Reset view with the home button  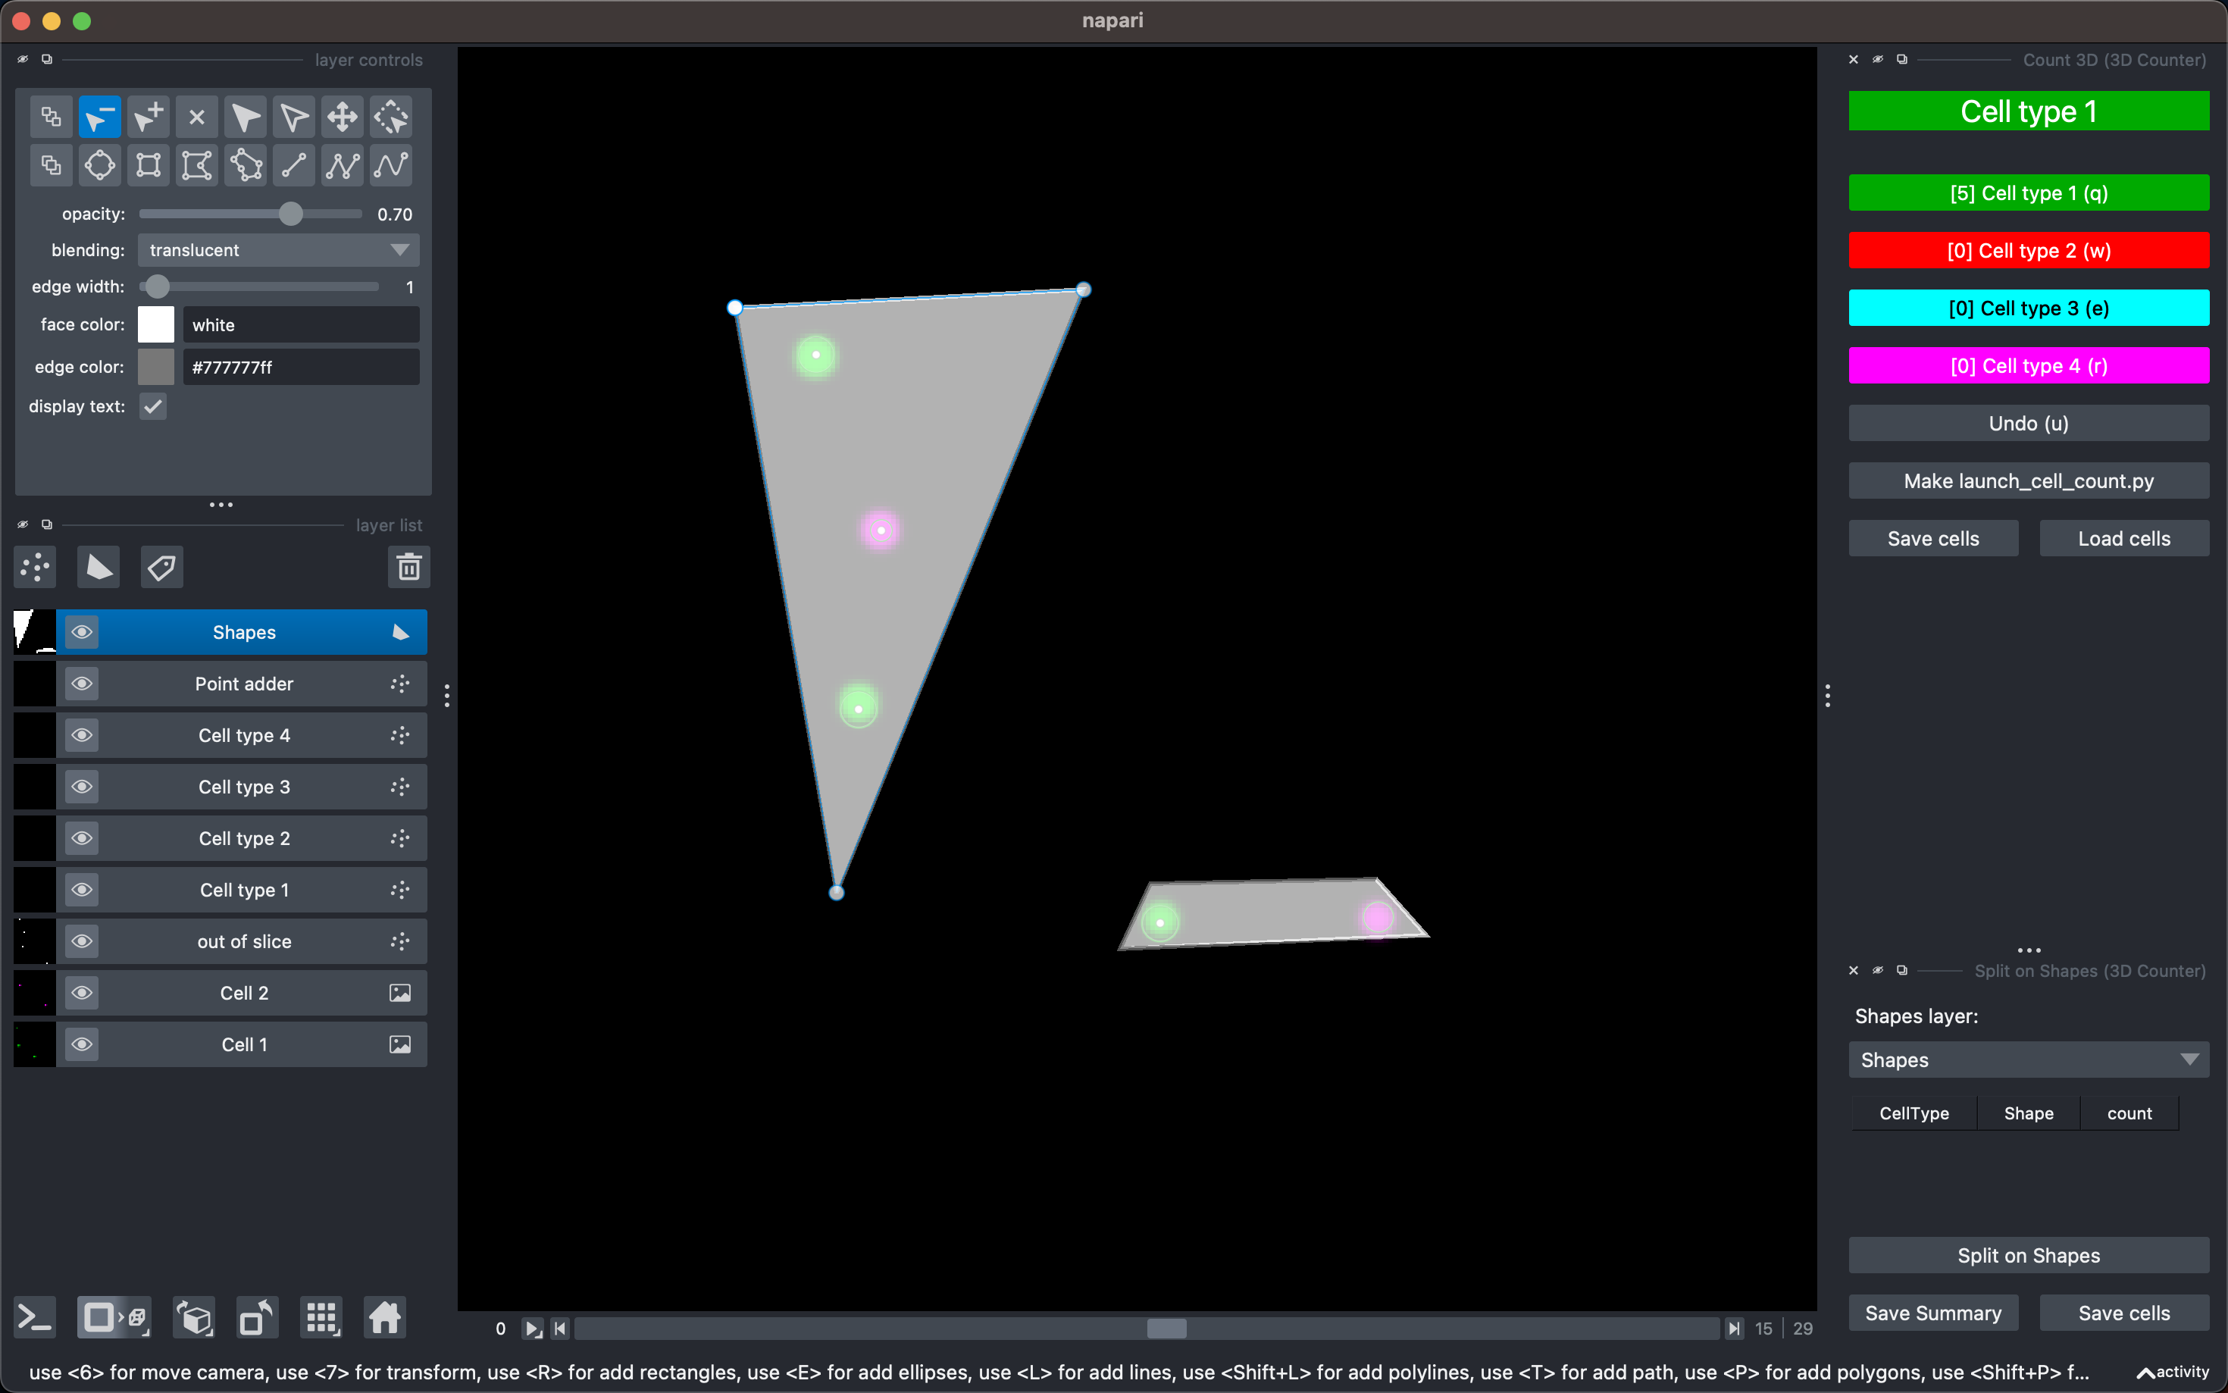[x=384, y=1317]
